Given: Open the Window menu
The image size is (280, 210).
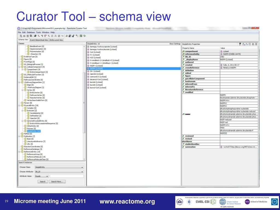Looking at the screenshot, I should coord(46,32).
